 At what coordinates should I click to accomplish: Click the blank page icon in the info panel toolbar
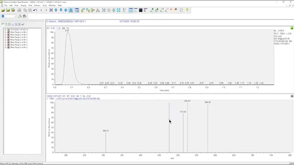(6, 24)
